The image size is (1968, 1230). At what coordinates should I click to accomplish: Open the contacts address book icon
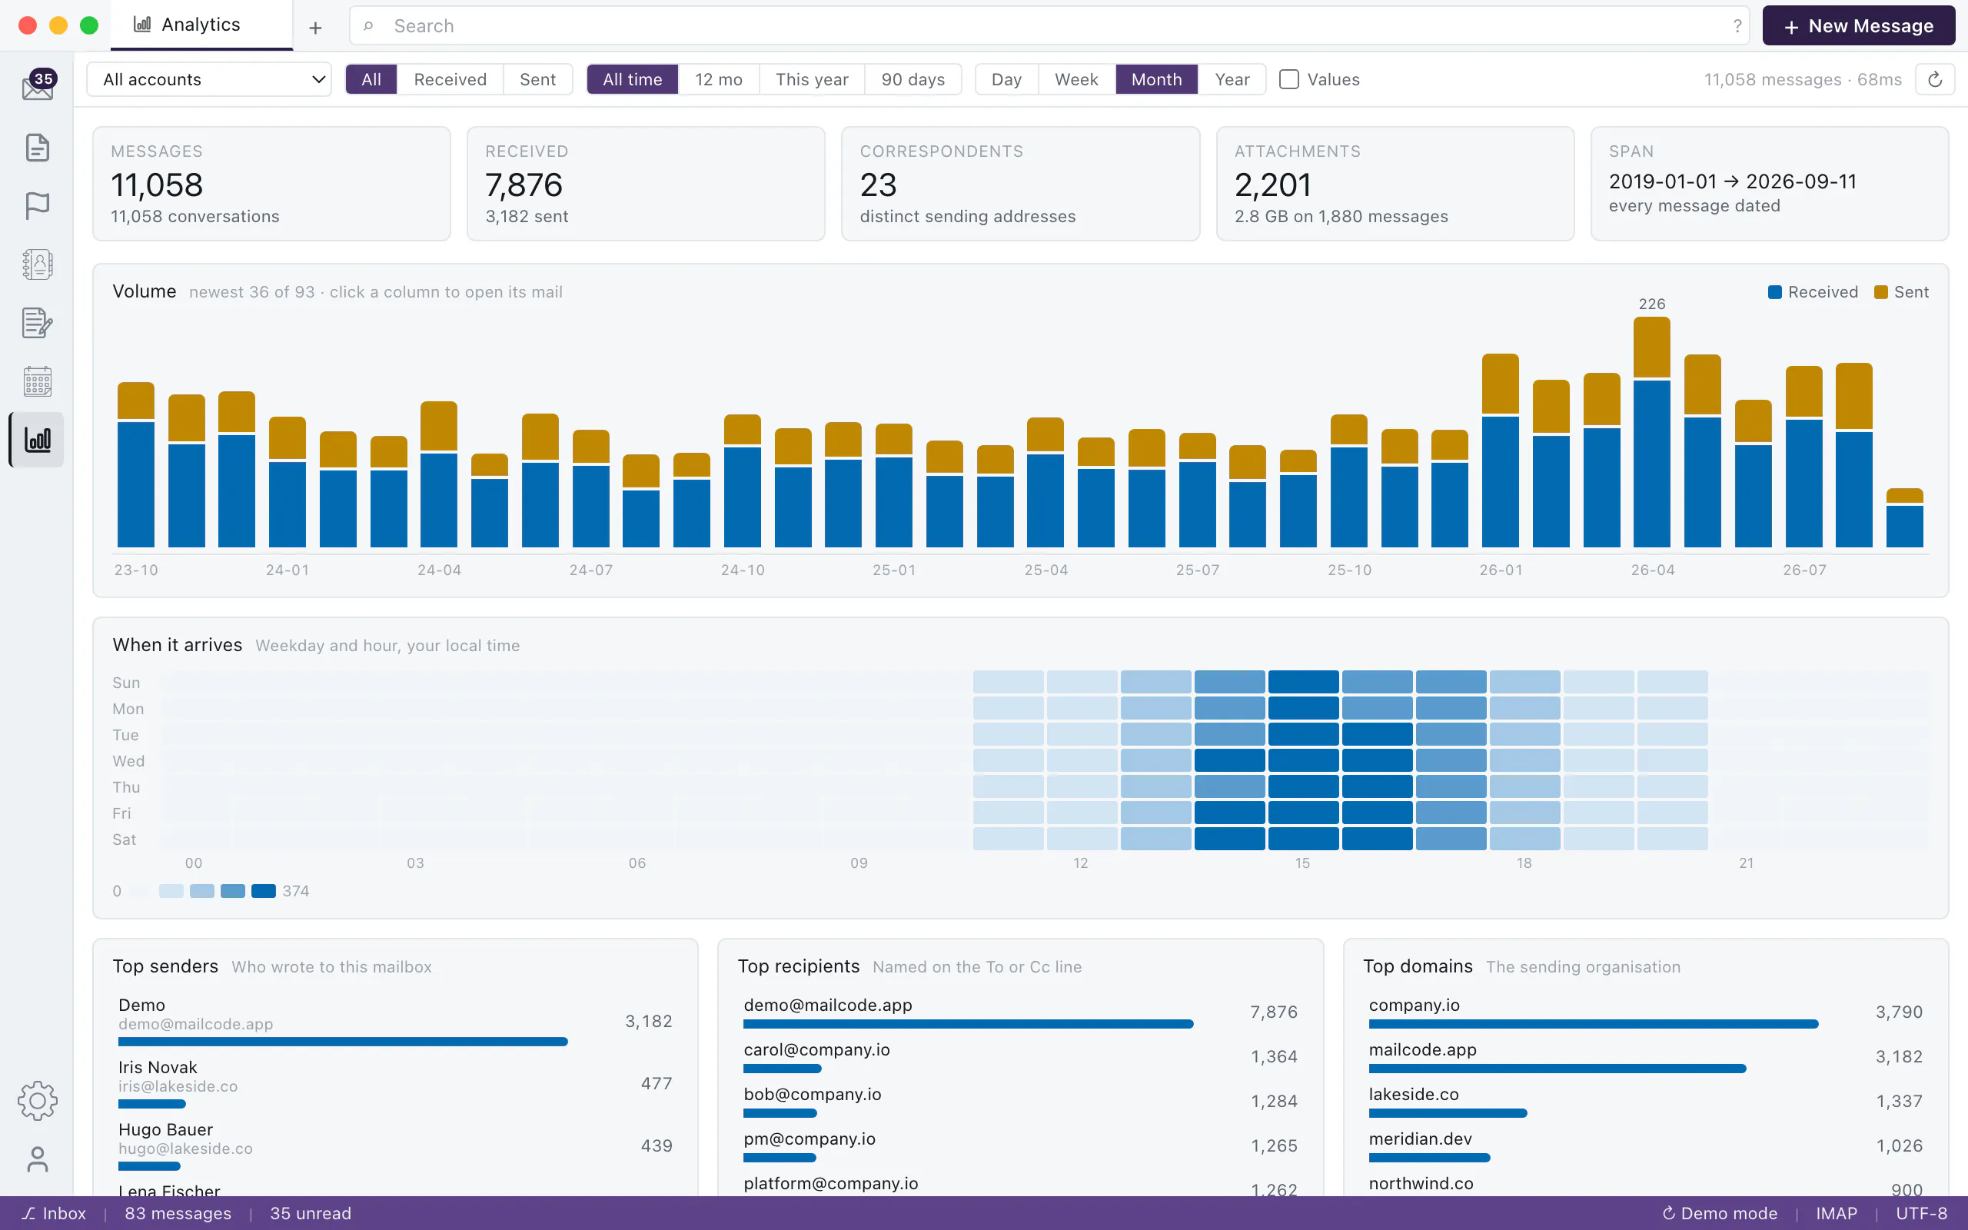pos(38,264)
